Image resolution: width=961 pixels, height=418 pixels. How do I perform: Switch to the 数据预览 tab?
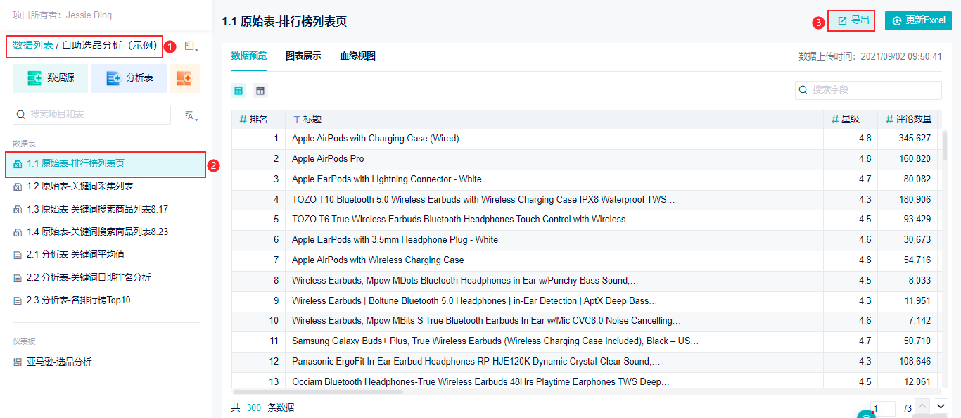point(249,56)
